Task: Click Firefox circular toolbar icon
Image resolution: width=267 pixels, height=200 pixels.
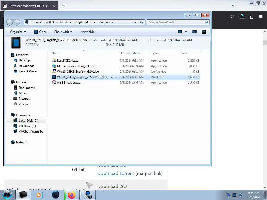Action: pyautogui.click(x=242, y=17)
